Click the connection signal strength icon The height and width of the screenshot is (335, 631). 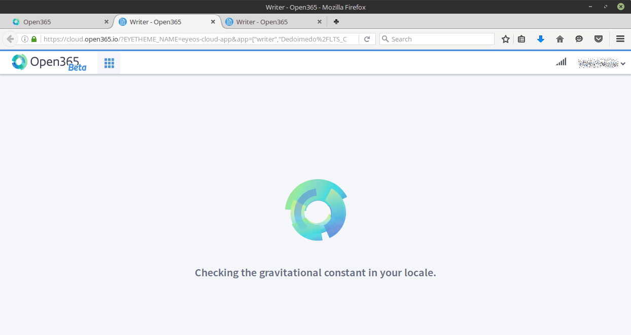point(560,62)
